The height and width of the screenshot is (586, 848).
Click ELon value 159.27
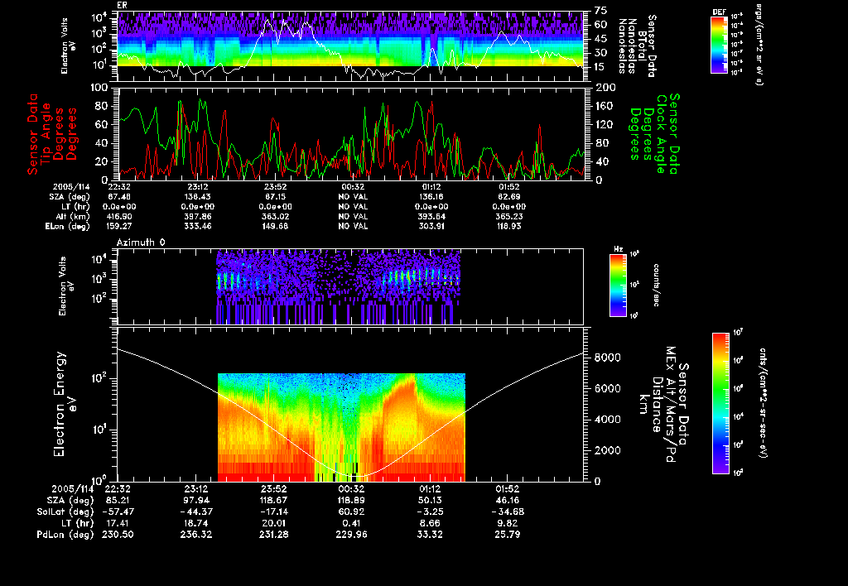tap(119, 226)
